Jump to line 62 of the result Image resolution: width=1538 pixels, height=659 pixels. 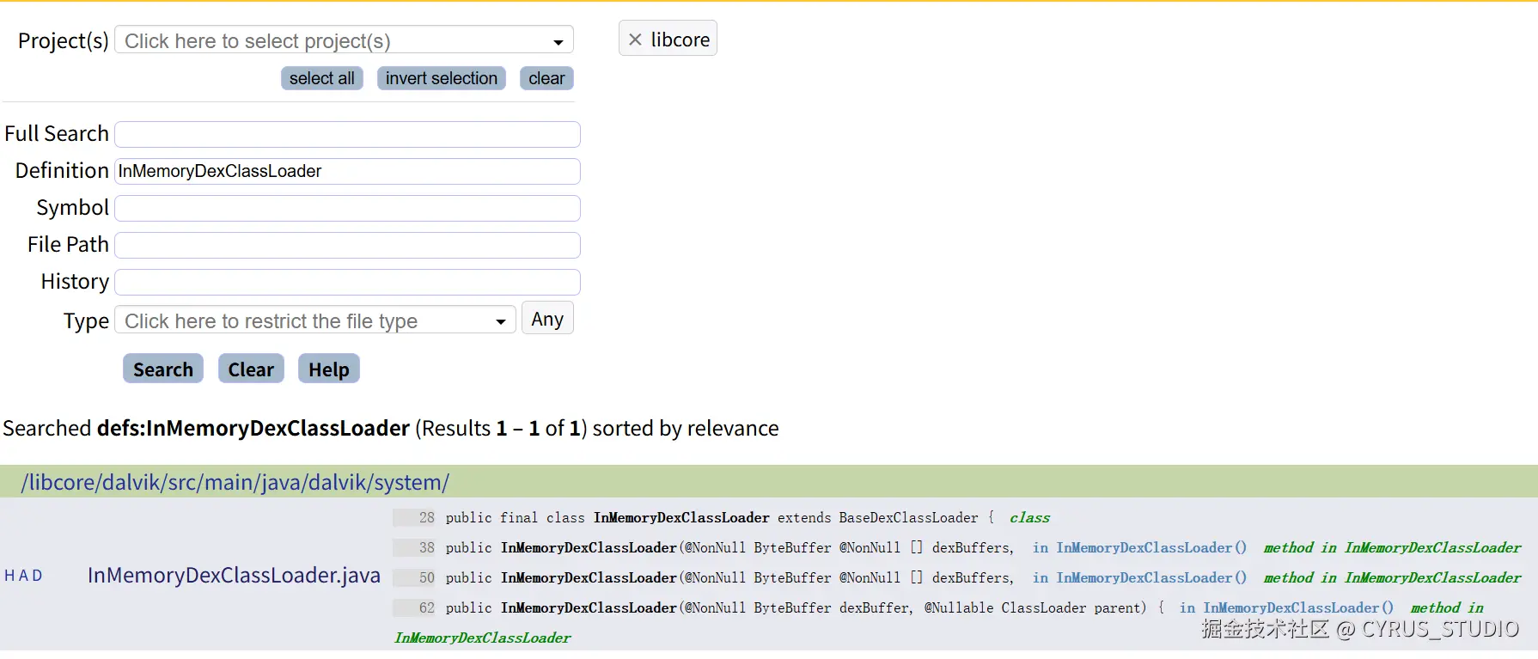pos(414,607)
